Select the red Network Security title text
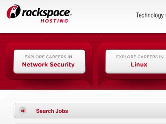 [48, 64]
